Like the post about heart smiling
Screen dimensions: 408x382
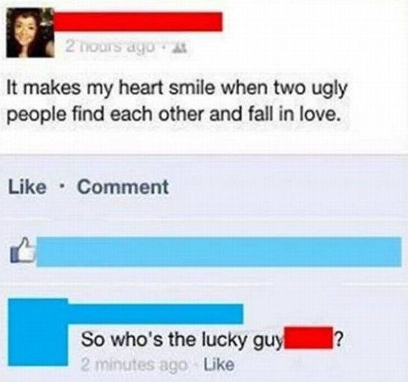(27, 187)
